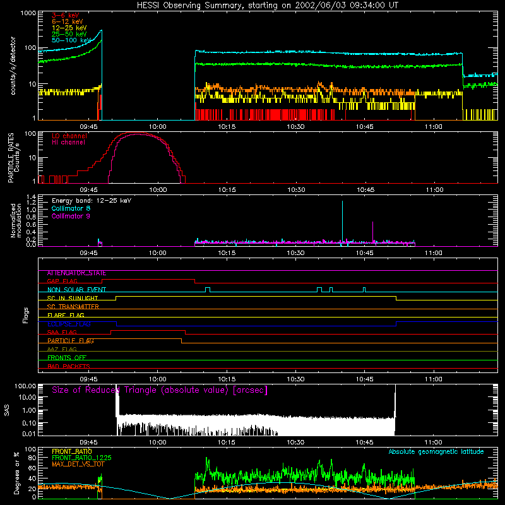Click the tall Collimator 8 modulation spike
The width and height of the screenshot is (505, 505).
click(x=342, y=222)
